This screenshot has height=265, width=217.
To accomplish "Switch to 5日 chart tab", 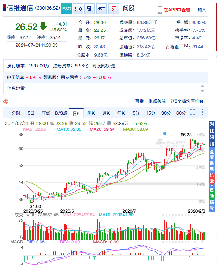I will point(31,113).
